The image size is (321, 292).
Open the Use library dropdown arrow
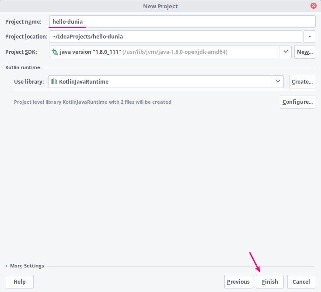[x=278, y=81]
